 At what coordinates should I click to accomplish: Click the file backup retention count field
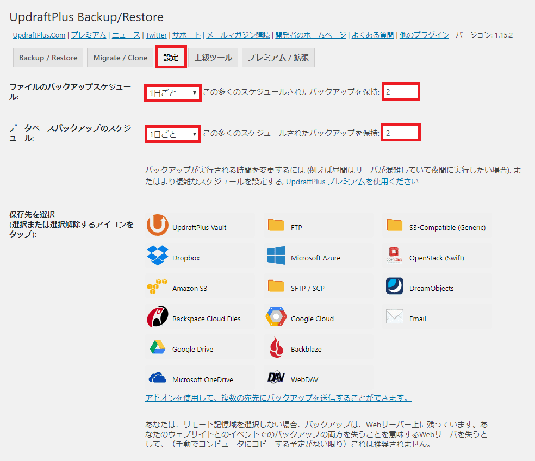point(401,92)
